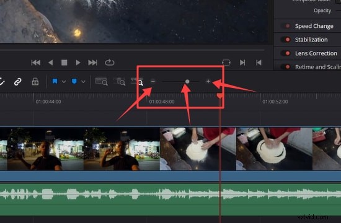
Task: Expand the Speed Change section
Action: pyautogui.click(x=314, y=26)
